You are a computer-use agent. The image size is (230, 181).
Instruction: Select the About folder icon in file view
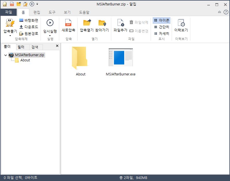(80, 58)
